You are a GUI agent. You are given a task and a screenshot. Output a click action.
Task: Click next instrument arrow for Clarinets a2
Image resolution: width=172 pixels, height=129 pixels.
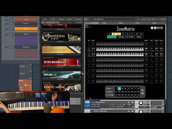pyautogui.click(x=125, y=102)
